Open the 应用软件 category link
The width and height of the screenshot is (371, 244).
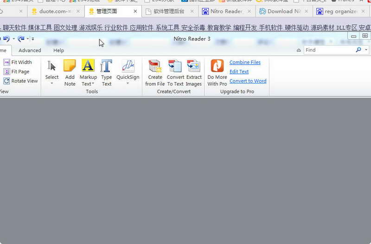click(142, 28)
